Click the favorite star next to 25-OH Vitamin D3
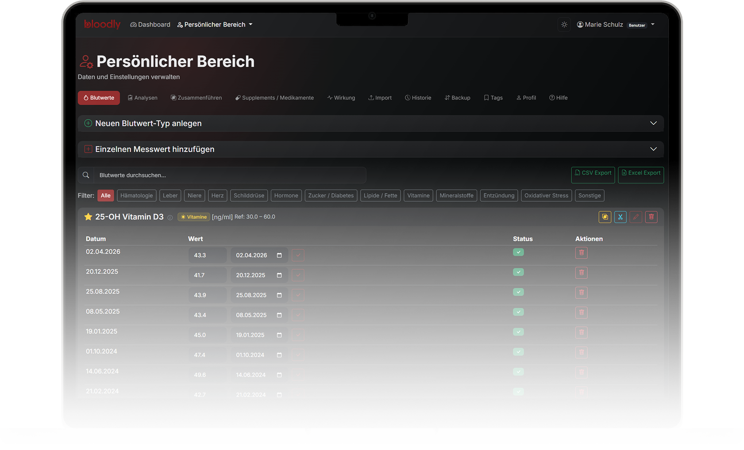This screenshot has width=744, height=450. [x=88, y=217]
